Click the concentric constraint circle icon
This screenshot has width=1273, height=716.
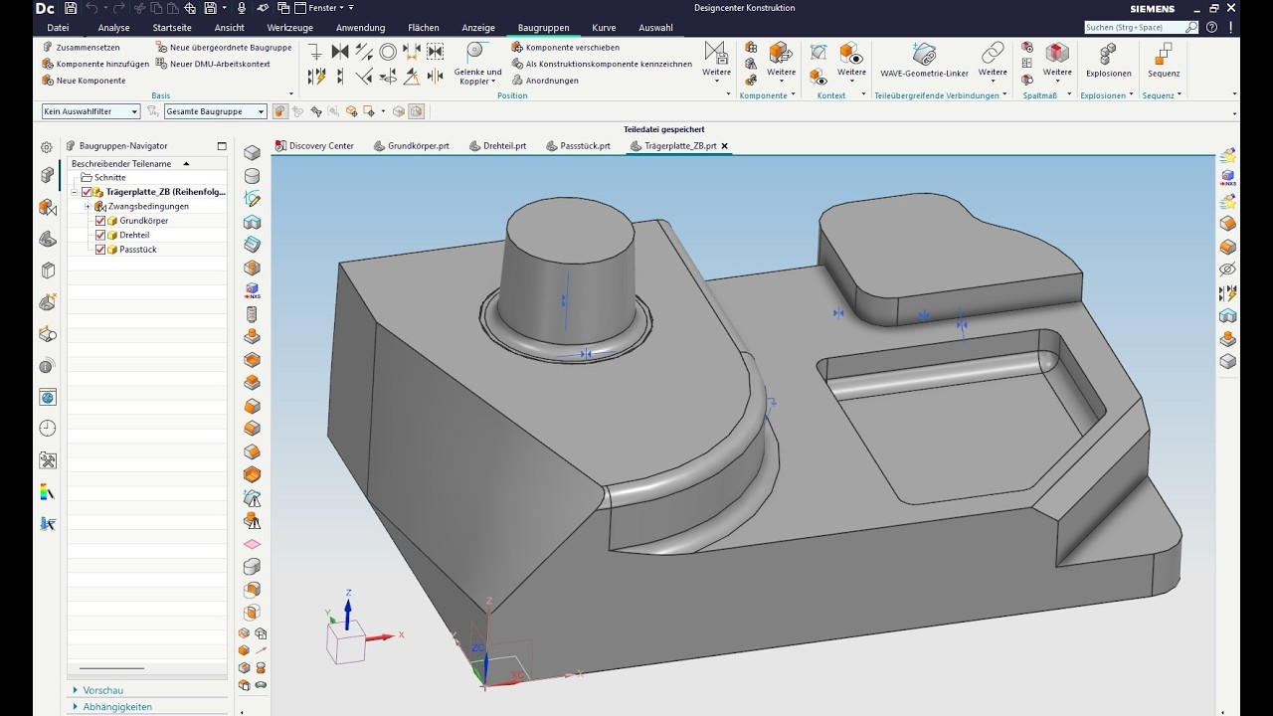388,51
